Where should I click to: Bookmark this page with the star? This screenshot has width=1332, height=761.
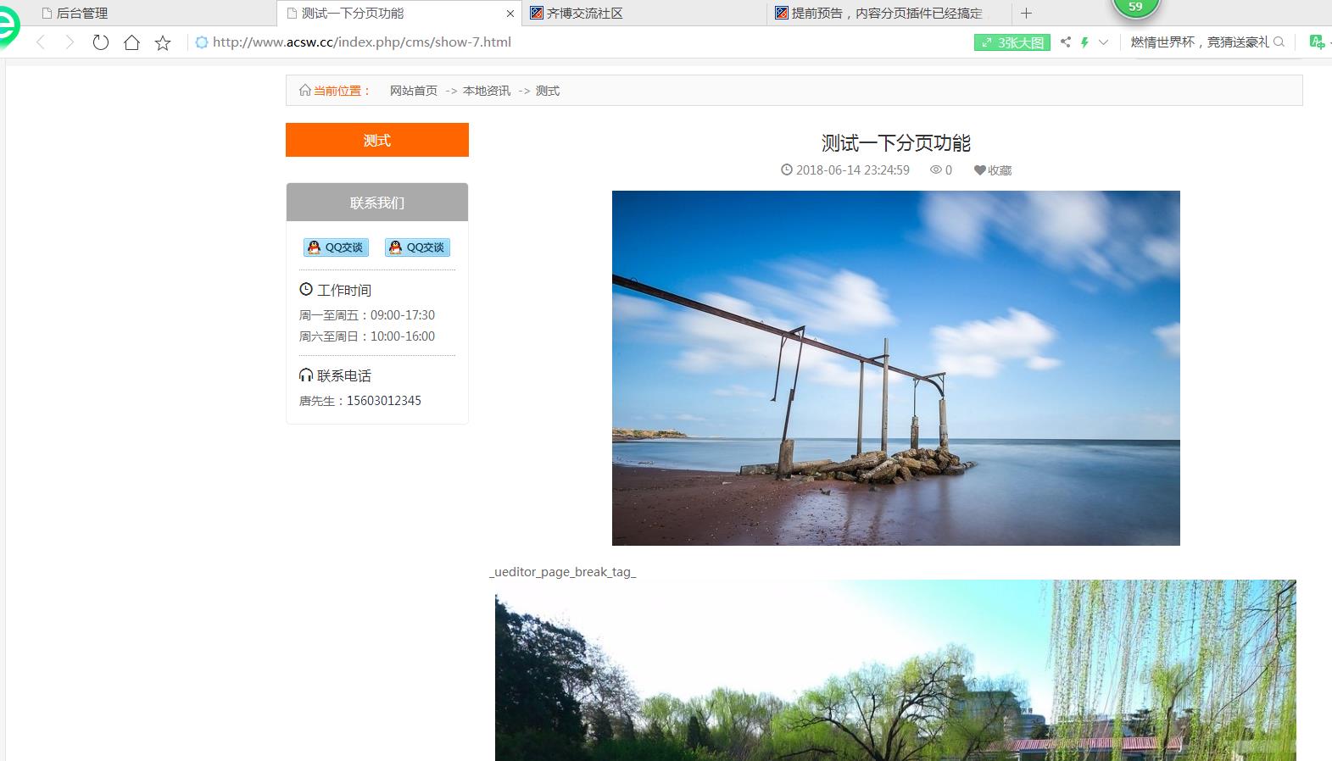(x=163, y=42)
